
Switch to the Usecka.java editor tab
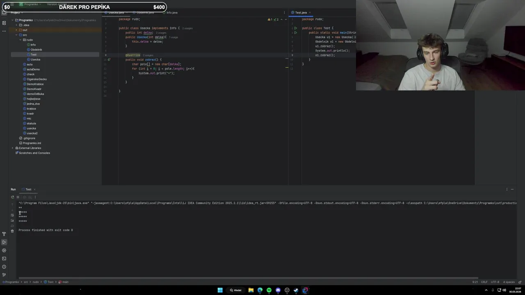116,13
